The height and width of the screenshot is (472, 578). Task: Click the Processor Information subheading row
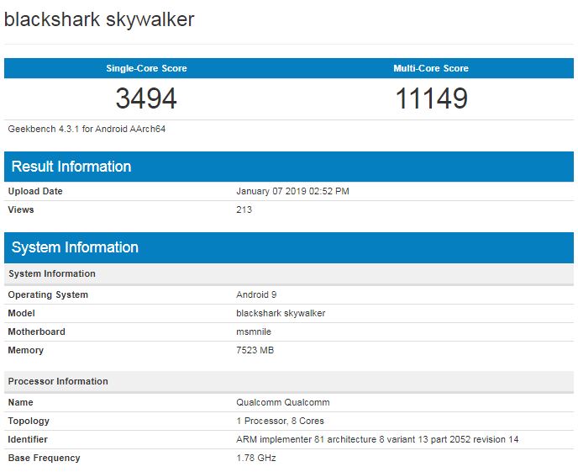pyautogui.click(x=58, y=381)
